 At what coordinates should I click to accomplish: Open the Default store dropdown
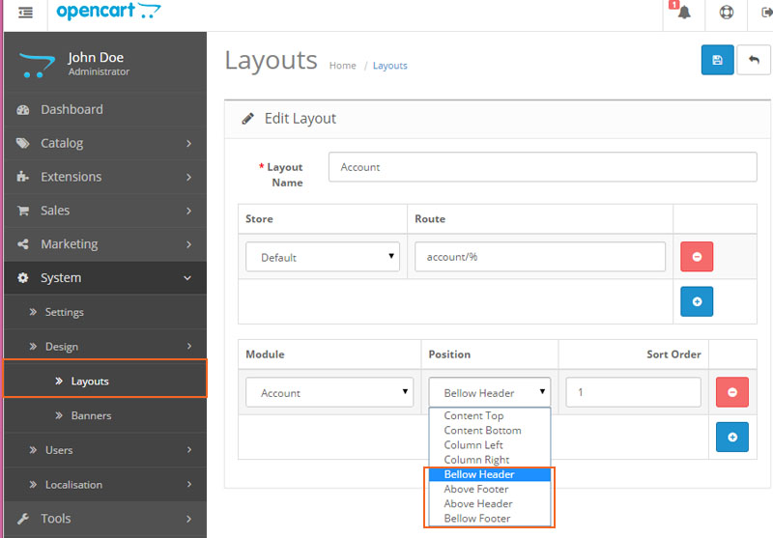pyautogui.click(x=323, y=257)
